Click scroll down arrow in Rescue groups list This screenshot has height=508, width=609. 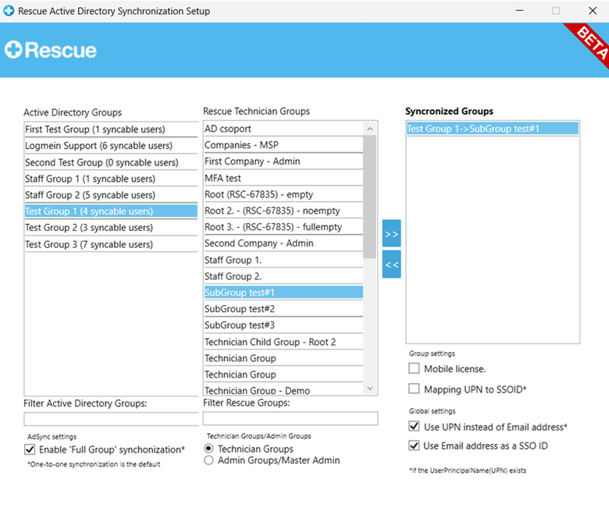pos(370,388)
